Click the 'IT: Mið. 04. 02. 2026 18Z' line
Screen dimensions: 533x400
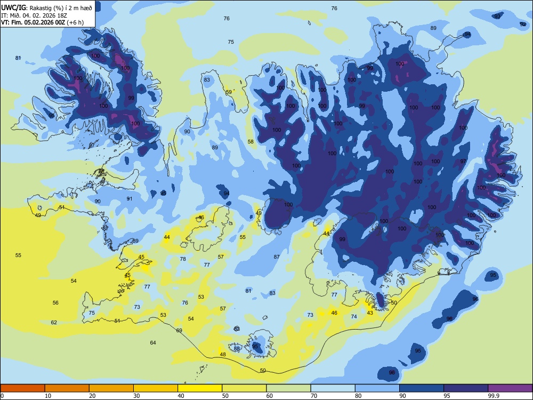pyautogui.click(x=34, y=15)
